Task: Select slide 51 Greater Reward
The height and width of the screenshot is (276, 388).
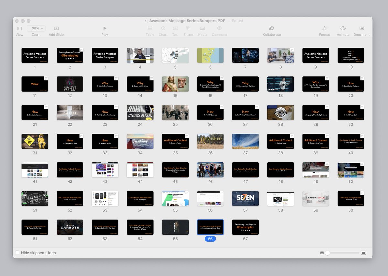Action: coord(35,199)
